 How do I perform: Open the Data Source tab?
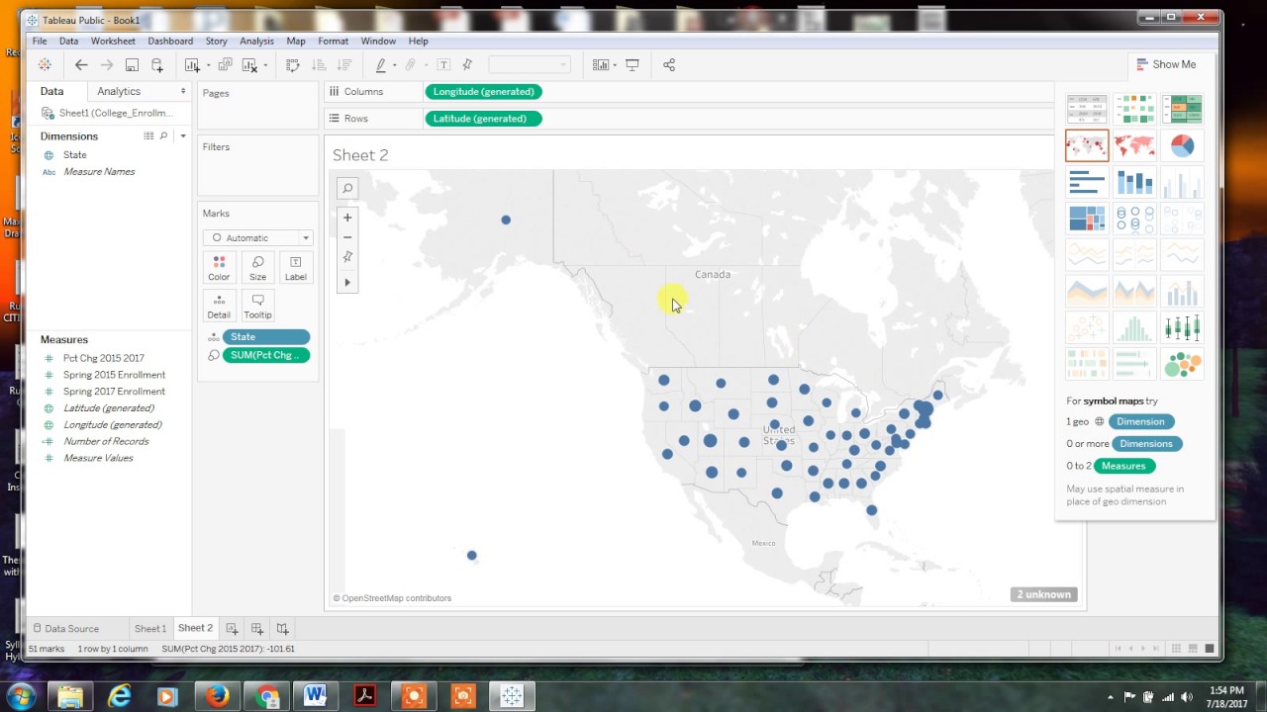click(65, 629)
